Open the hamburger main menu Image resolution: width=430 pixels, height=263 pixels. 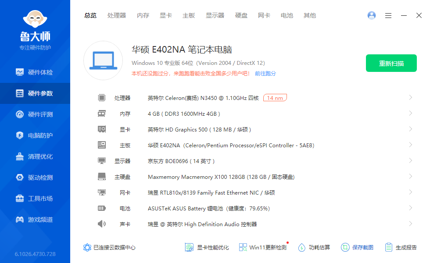(388, 16)
